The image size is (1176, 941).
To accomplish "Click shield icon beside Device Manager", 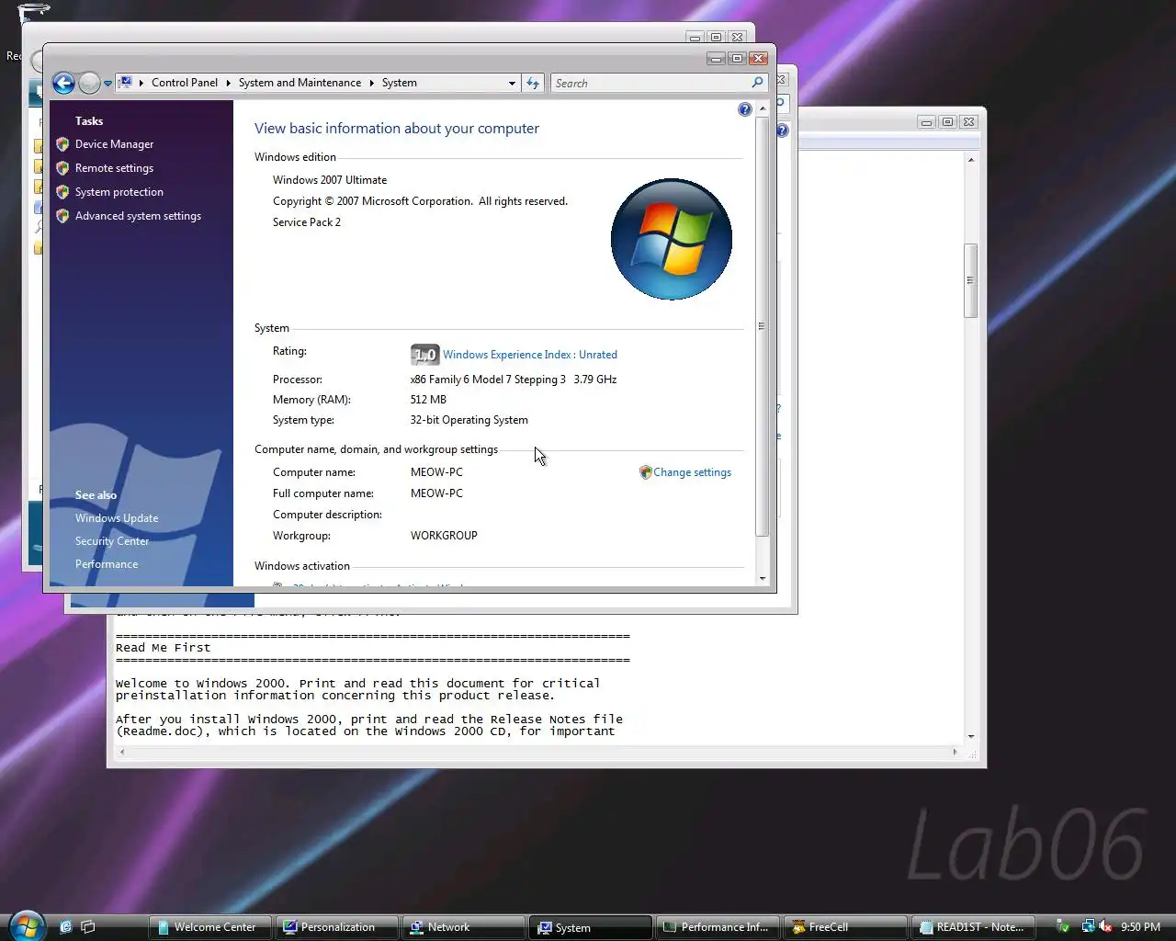I will point(62,144).
